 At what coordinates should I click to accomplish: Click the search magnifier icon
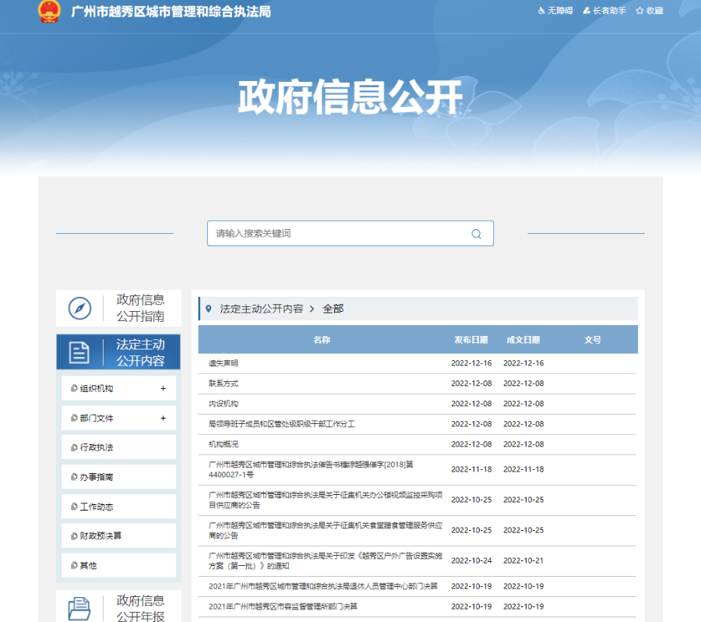[x=476, y=234]
